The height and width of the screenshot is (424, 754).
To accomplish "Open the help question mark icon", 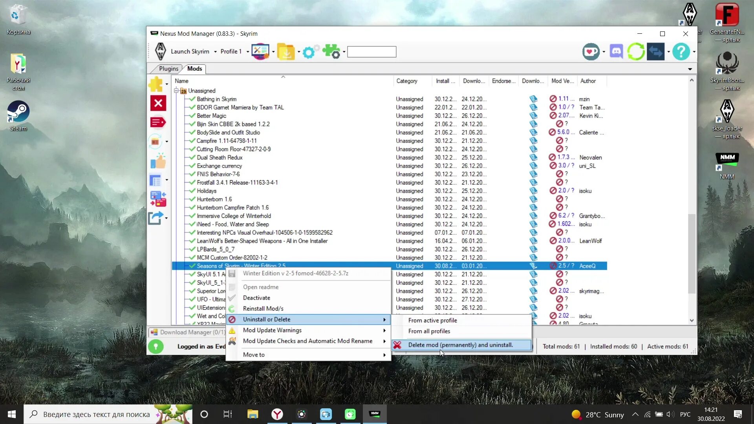I will point(681,51).
